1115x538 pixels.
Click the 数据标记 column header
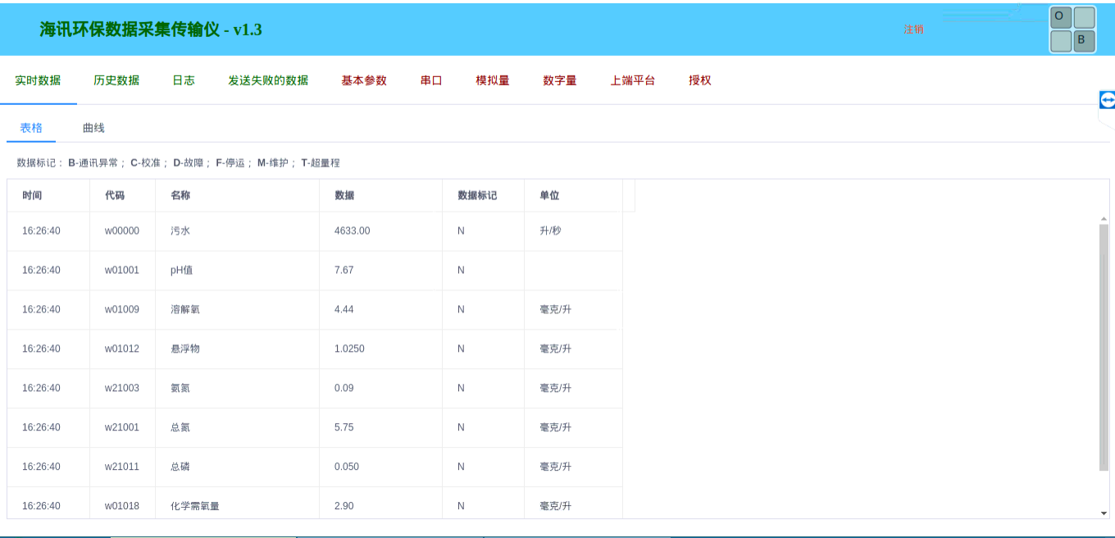[x=483, y=195]
